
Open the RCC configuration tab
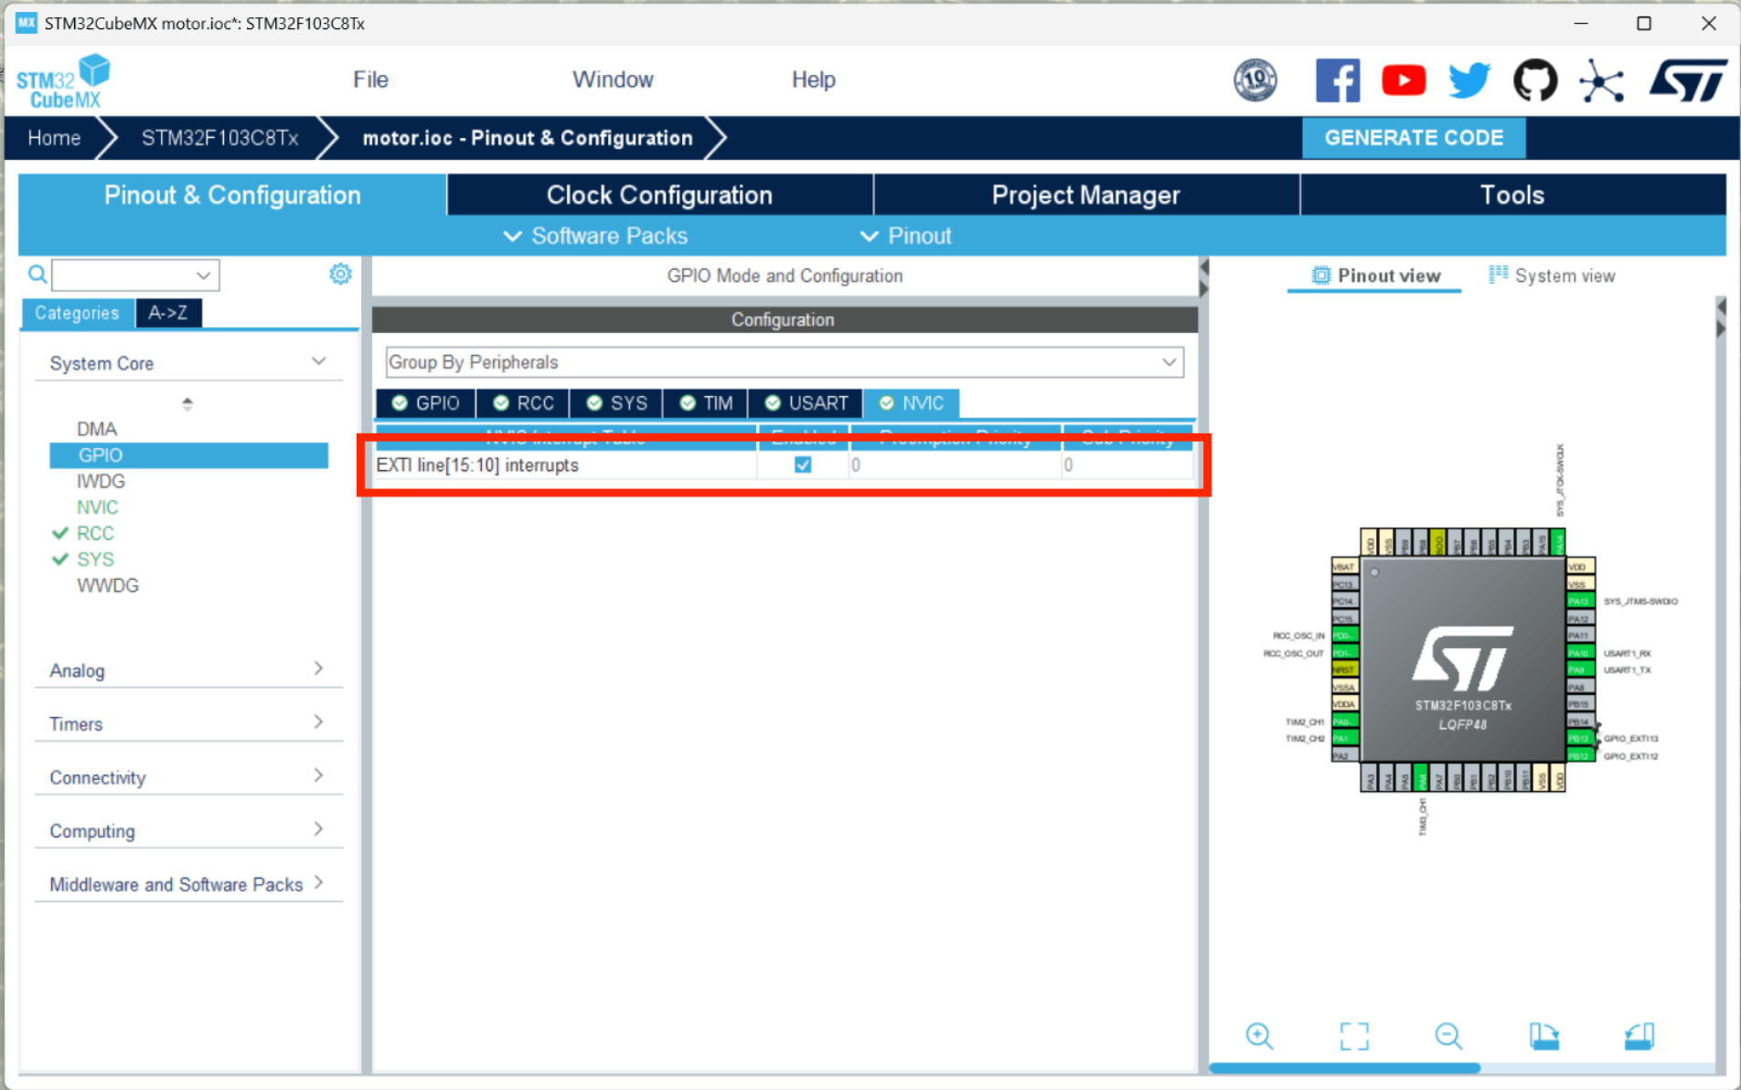click(524, 403)
